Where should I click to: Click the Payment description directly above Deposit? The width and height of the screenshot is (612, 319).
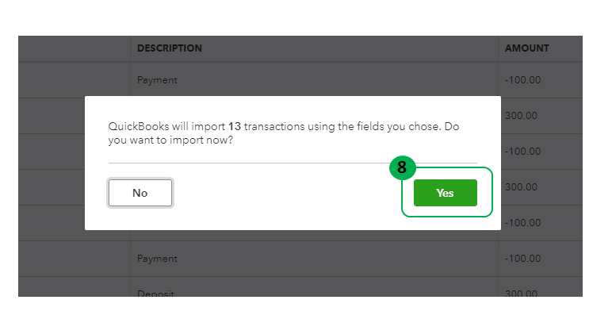point(157,259)
